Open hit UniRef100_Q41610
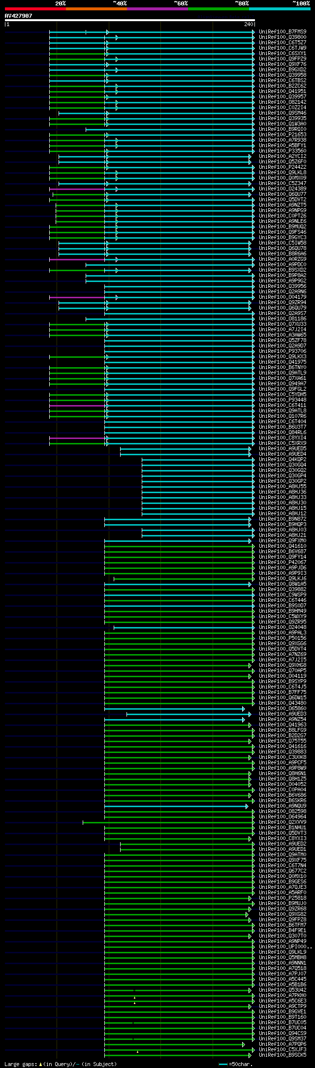This screenshot has width=315, height=1068. pos(283,546)
